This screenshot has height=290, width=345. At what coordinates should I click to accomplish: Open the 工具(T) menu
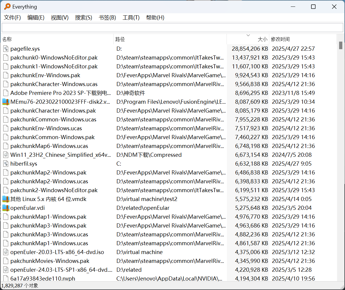131,18
